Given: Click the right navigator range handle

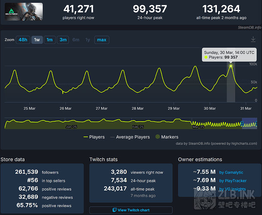Looking at the screenshot, I should point(257,124).
